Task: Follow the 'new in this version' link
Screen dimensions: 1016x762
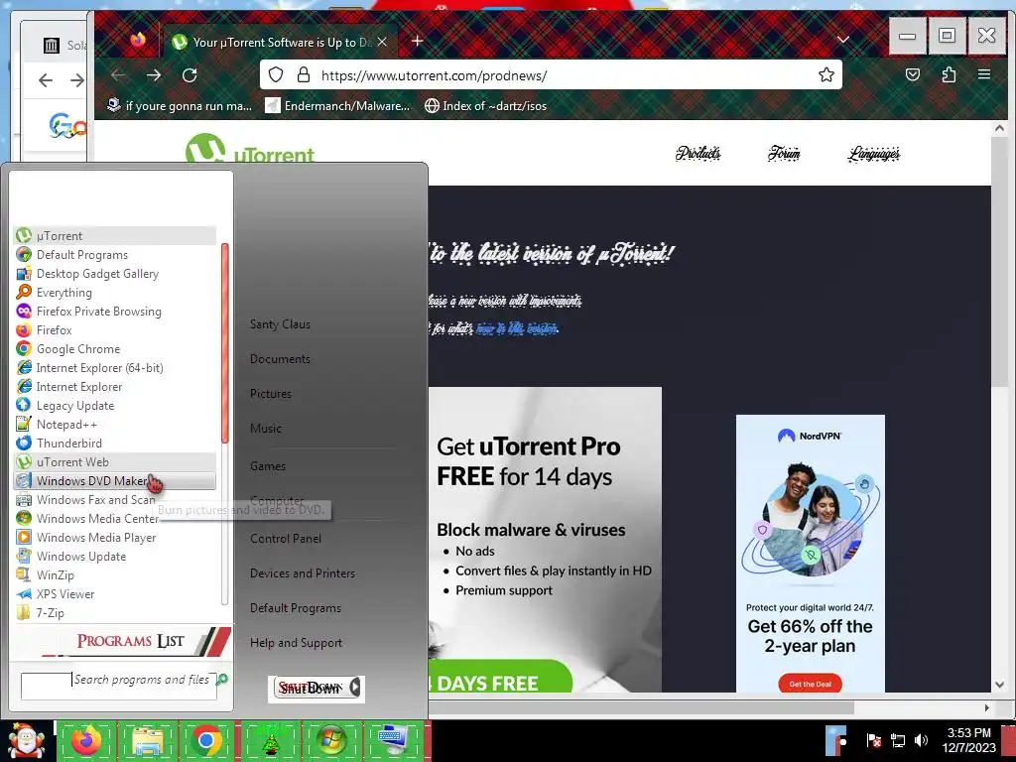Action: 516,328
